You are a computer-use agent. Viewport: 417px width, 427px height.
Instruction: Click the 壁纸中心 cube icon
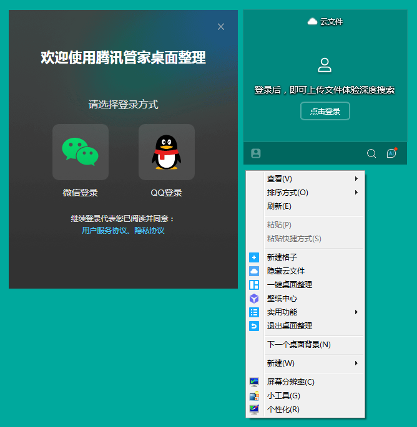coord(254,299)
